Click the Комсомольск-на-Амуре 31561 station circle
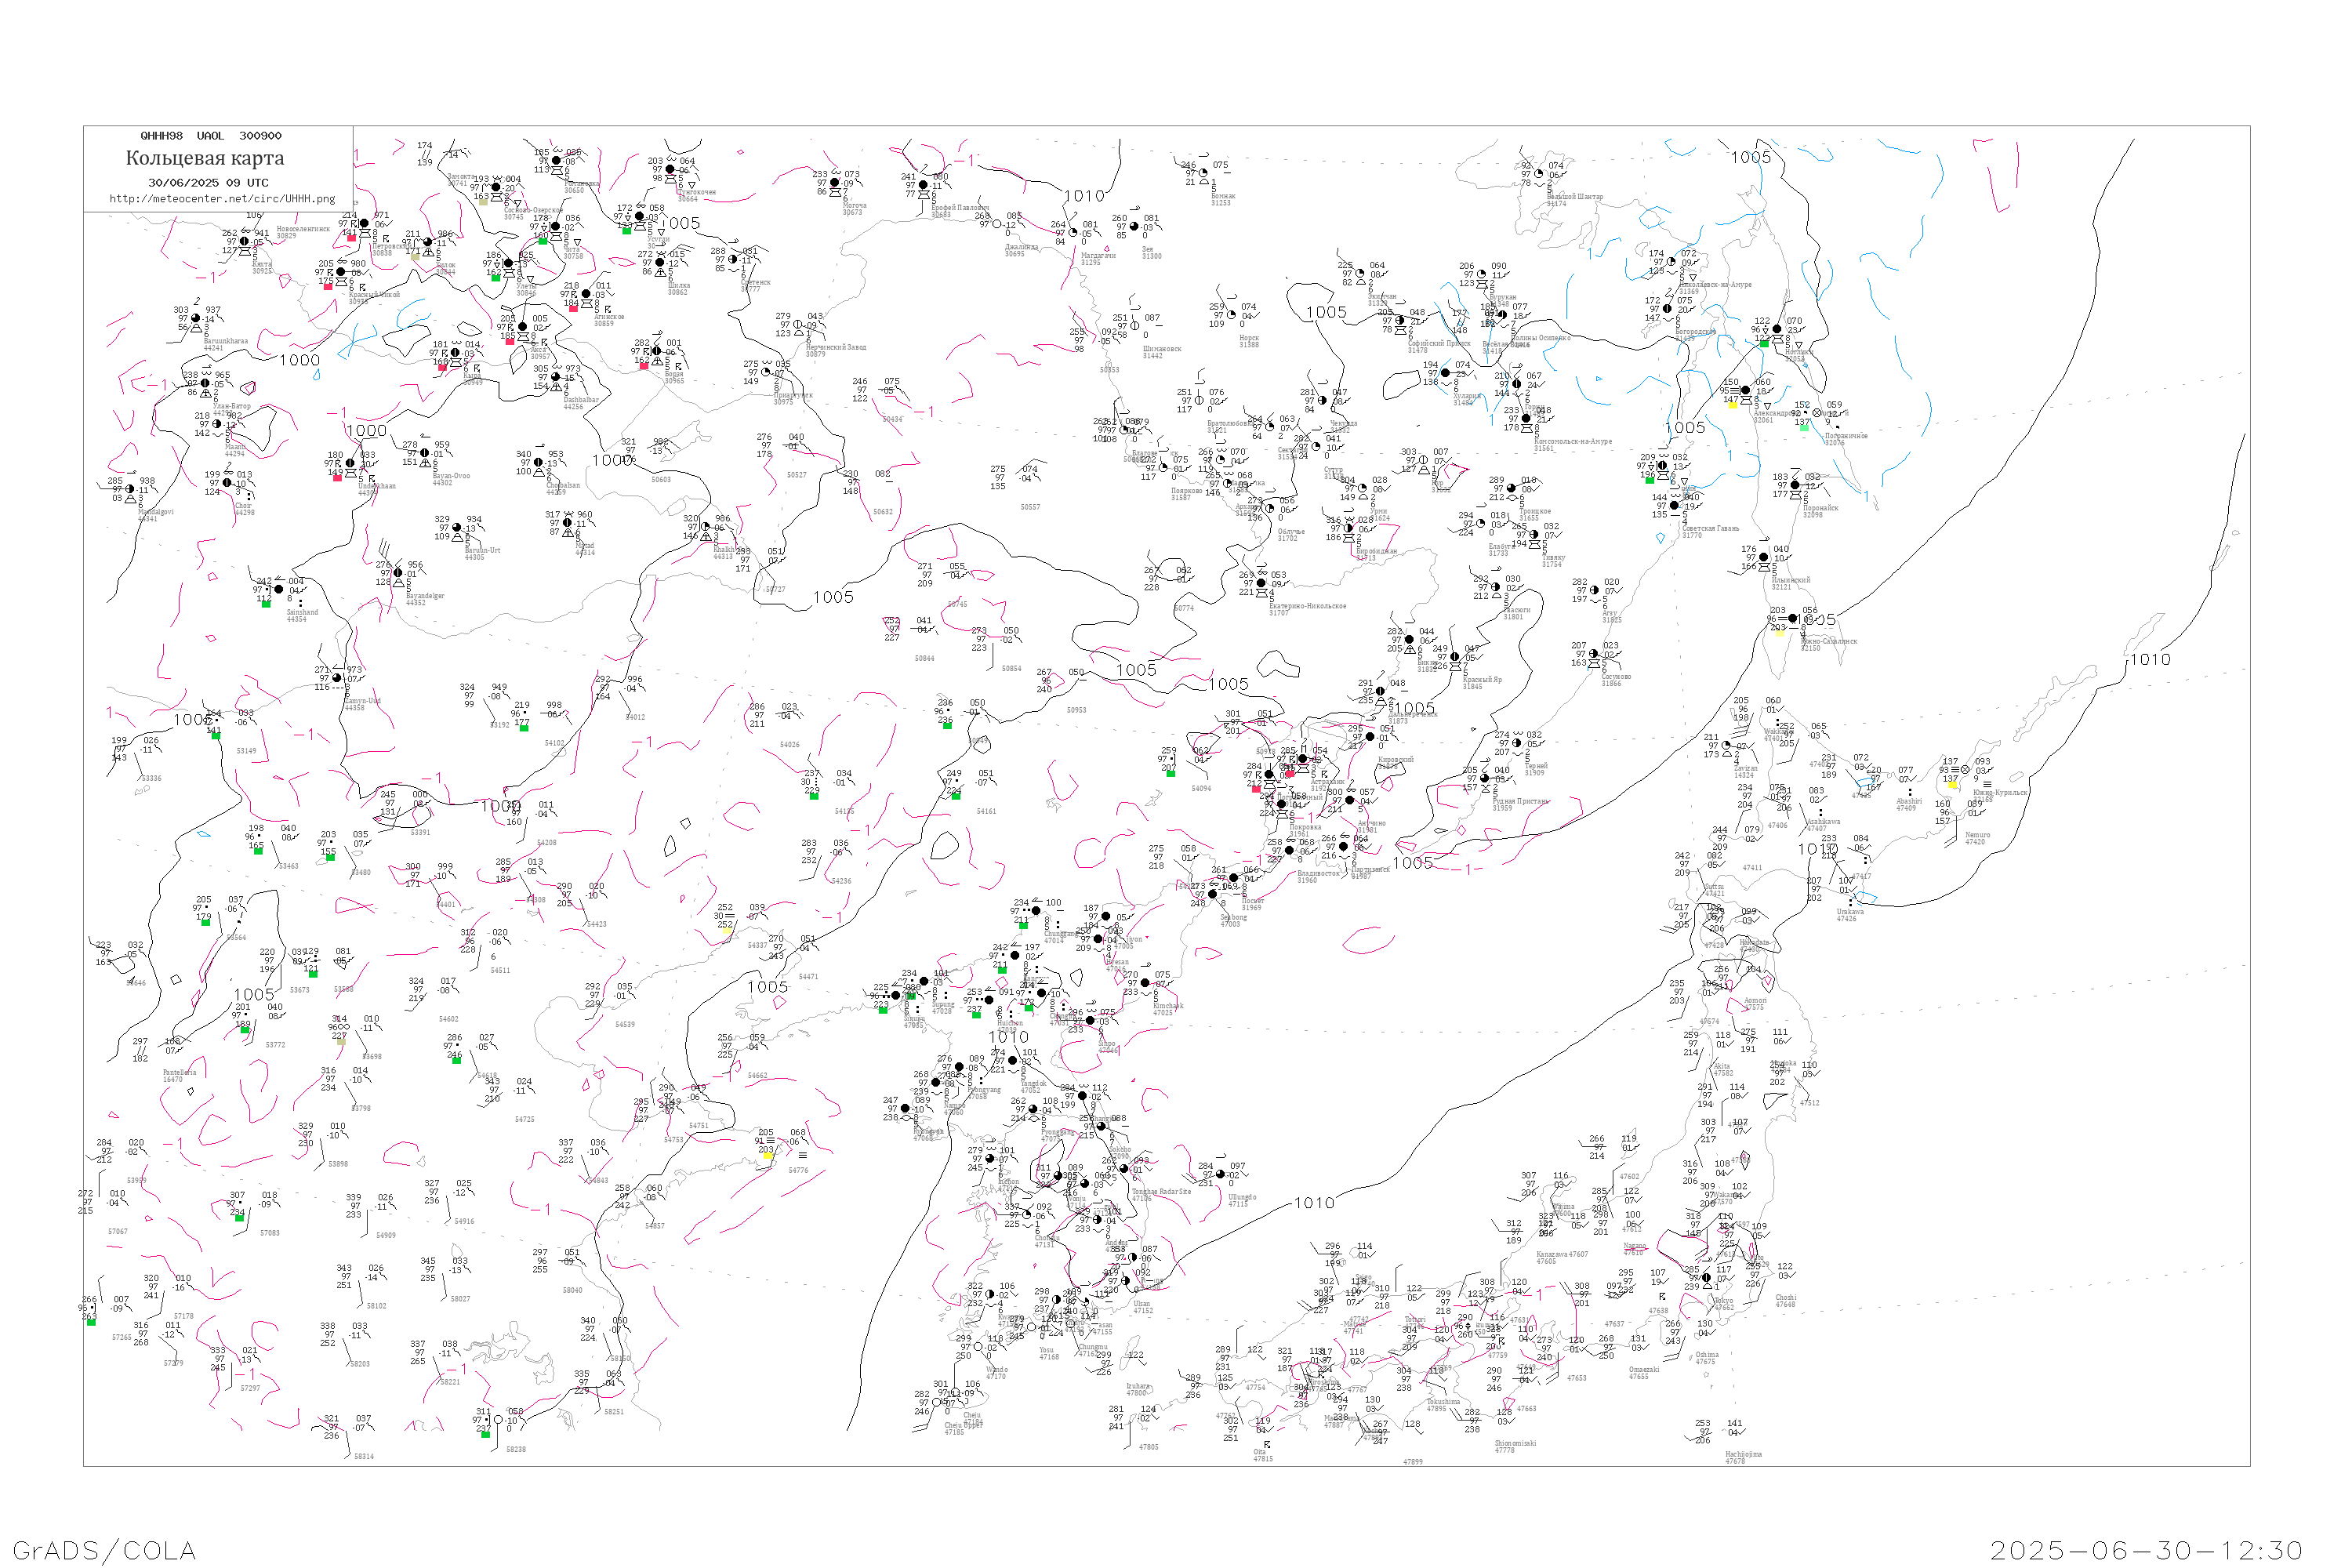2352x1568 pixels. [1526, 419]
